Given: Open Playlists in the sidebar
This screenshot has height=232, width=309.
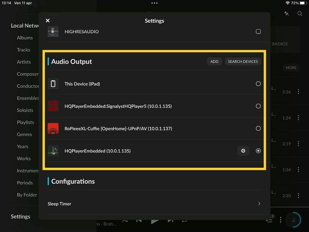Looking at the screenshot, I should (25, 122).
